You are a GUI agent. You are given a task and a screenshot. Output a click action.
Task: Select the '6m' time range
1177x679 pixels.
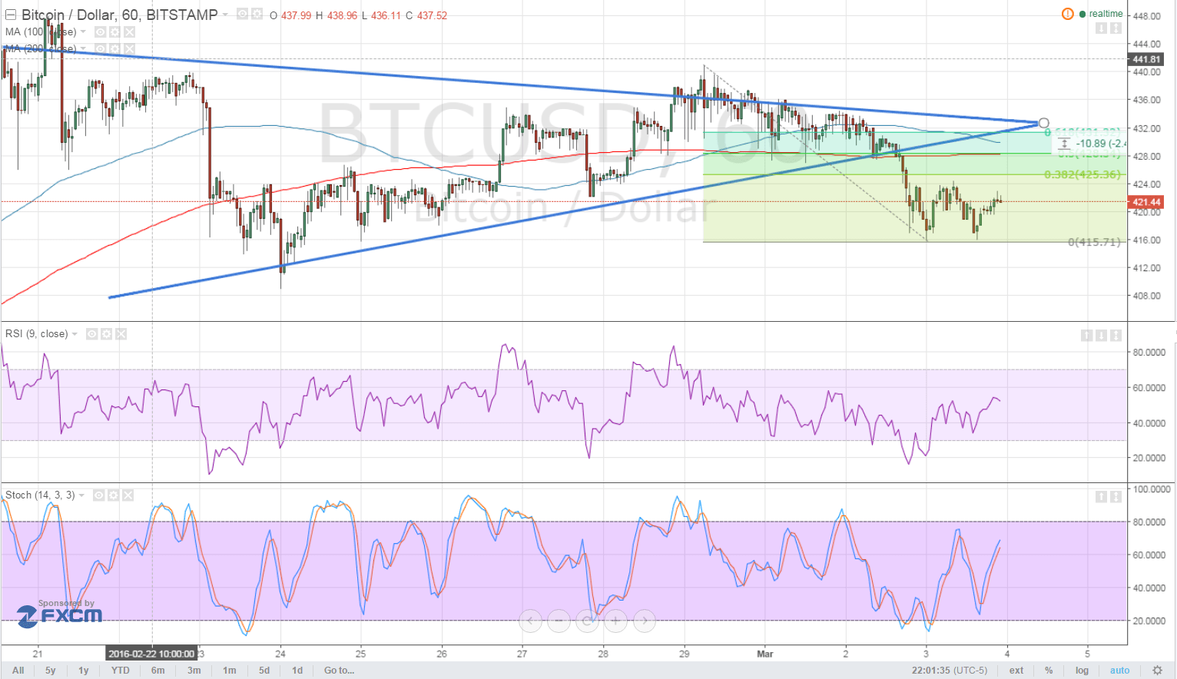[x=158, y=671]
